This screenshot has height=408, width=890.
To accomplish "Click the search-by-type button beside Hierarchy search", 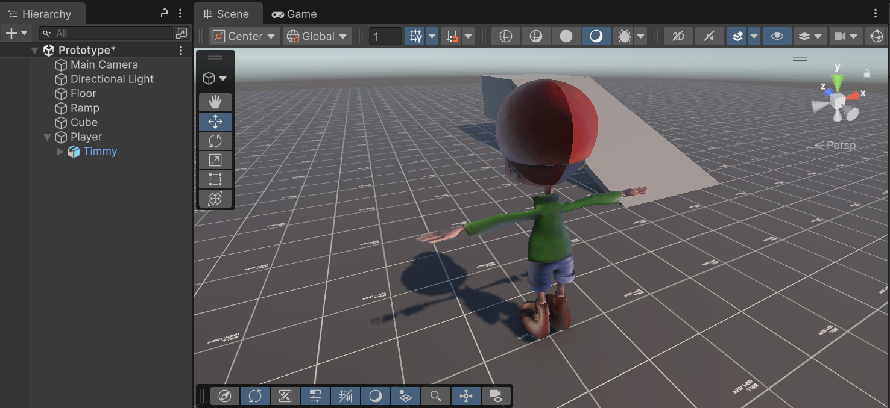I will (x=181, y=33).
